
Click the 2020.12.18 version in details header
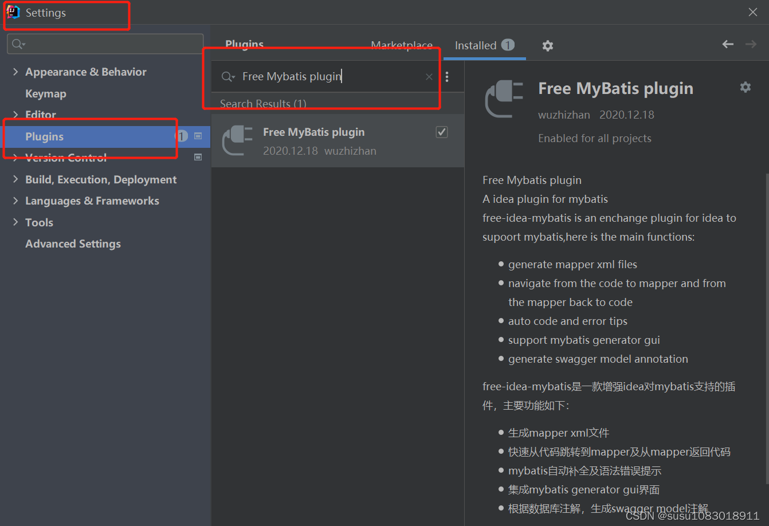tap(627, 115)
